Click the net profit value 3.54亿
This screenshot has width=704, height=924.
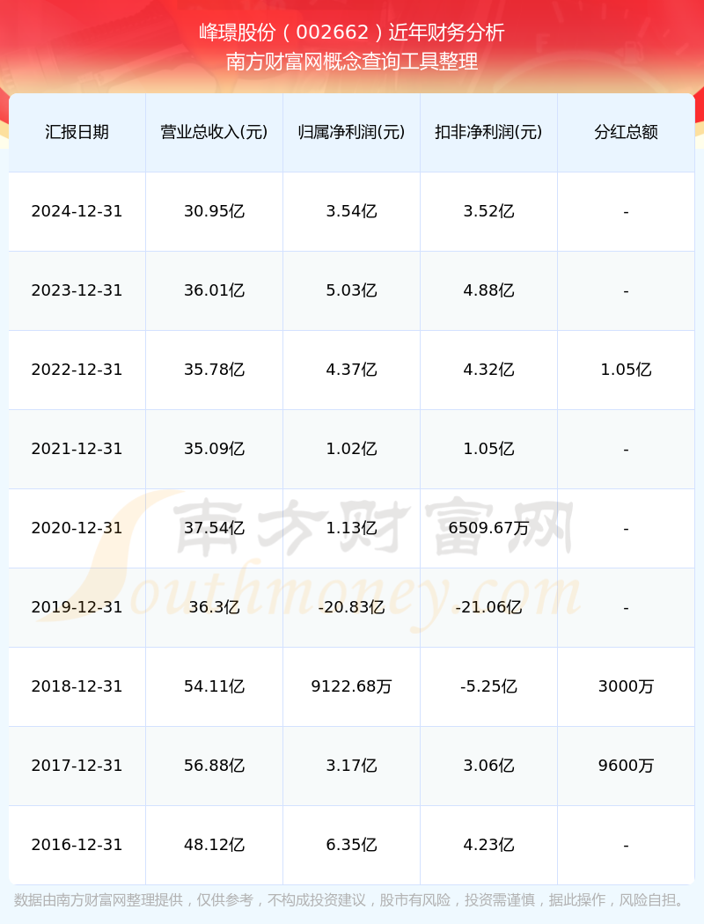[352, 211]
